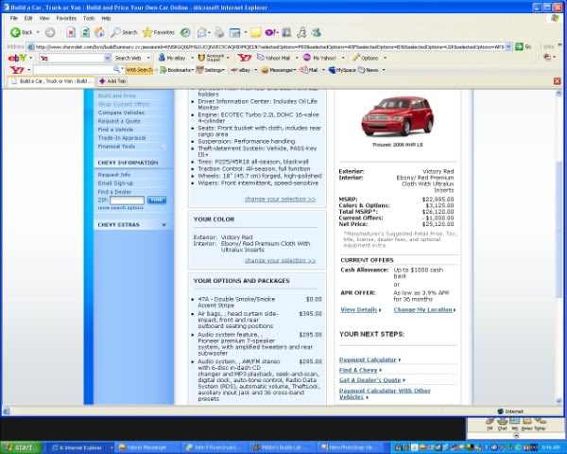Open eBay Account Guard shield
The height and width of the screenshot is (454, 567).
[212, 58]
